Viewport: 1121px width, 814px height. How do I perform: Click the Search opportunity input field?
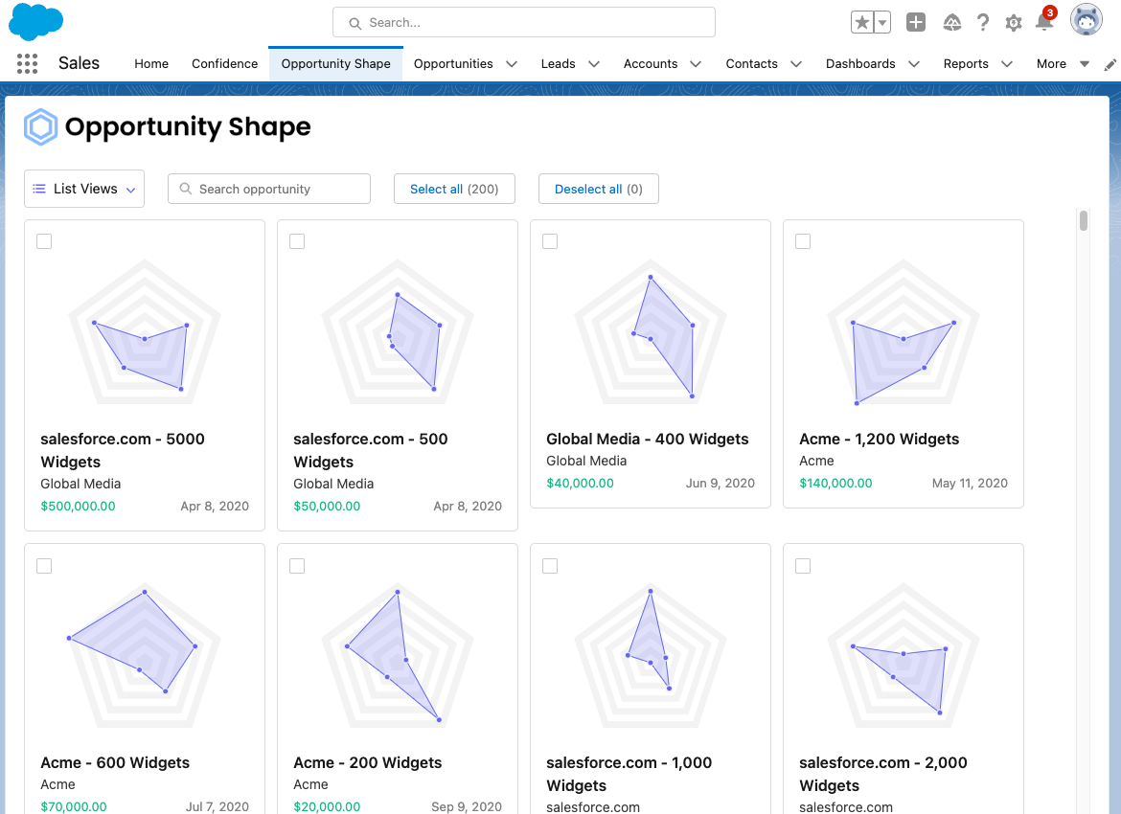click(269, 189)
